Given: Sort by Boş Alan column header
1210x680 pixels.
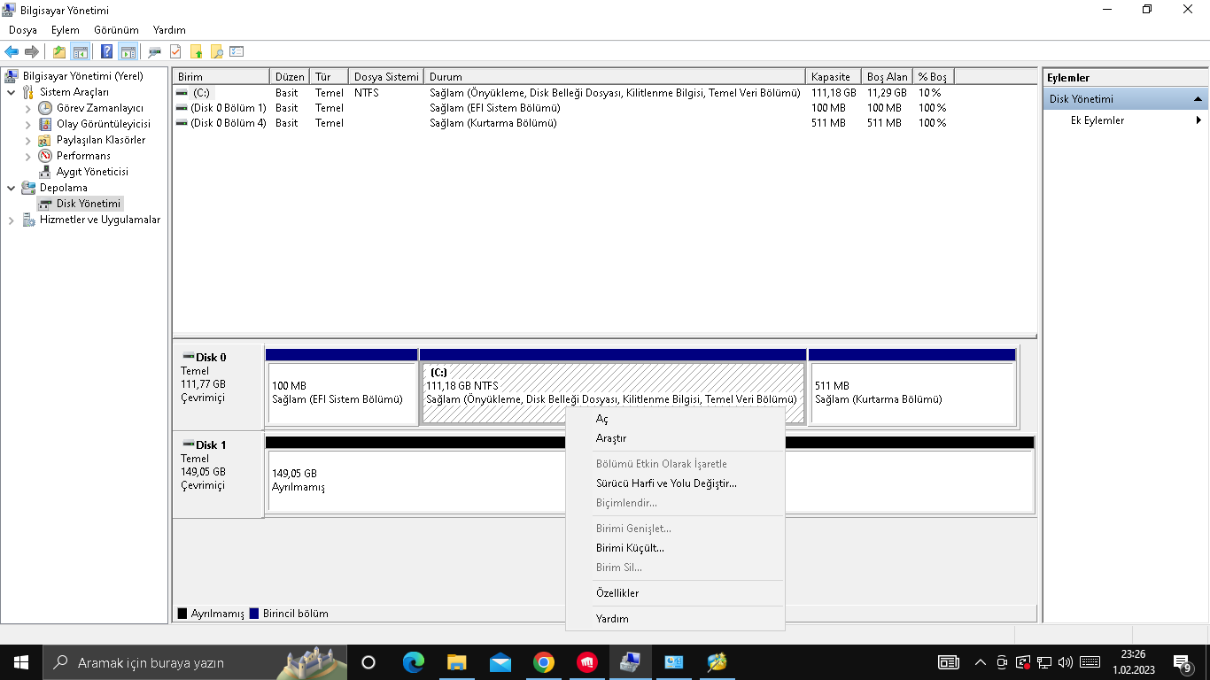Looking at the screenshot, I should click(x=888, y=77).
